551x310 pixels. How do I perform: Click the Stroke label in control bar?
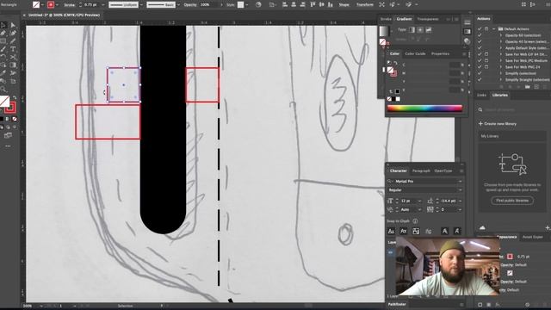click(69, 5)
